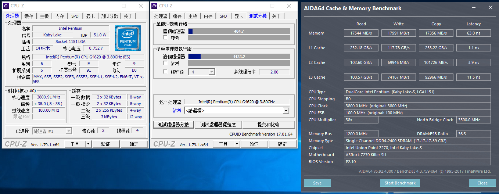The image size is (499, 194).
Task: Click CPU-Z app icon in left window title bar
Action: 6,6
